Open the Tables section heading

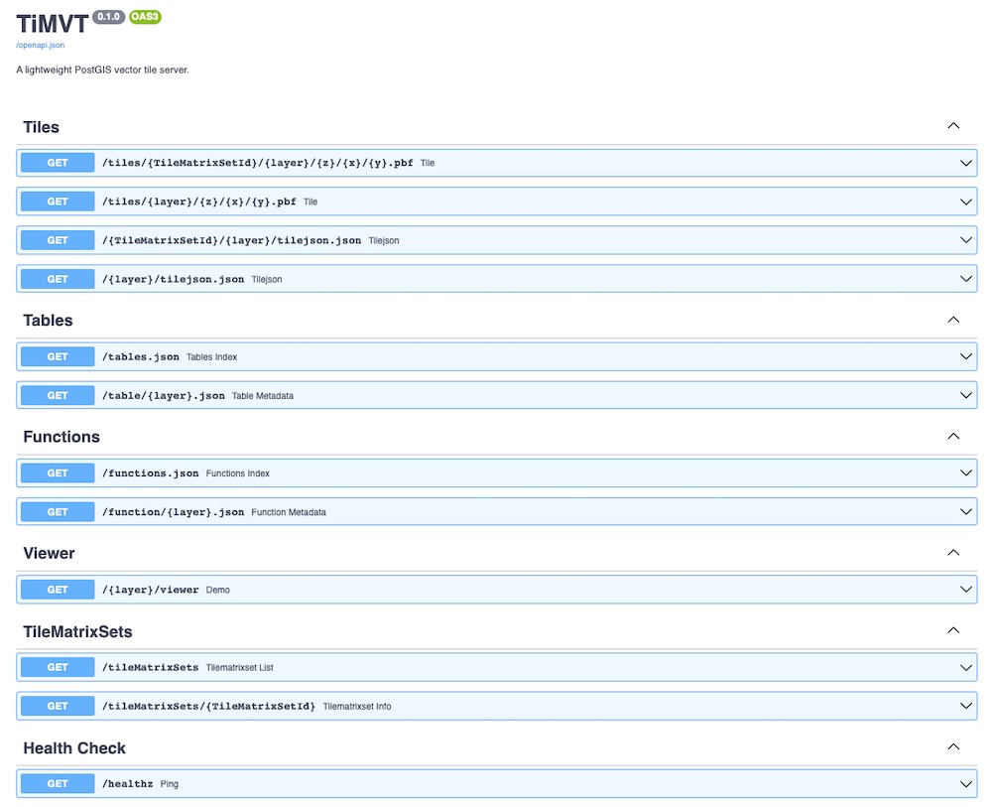[48, 321]
